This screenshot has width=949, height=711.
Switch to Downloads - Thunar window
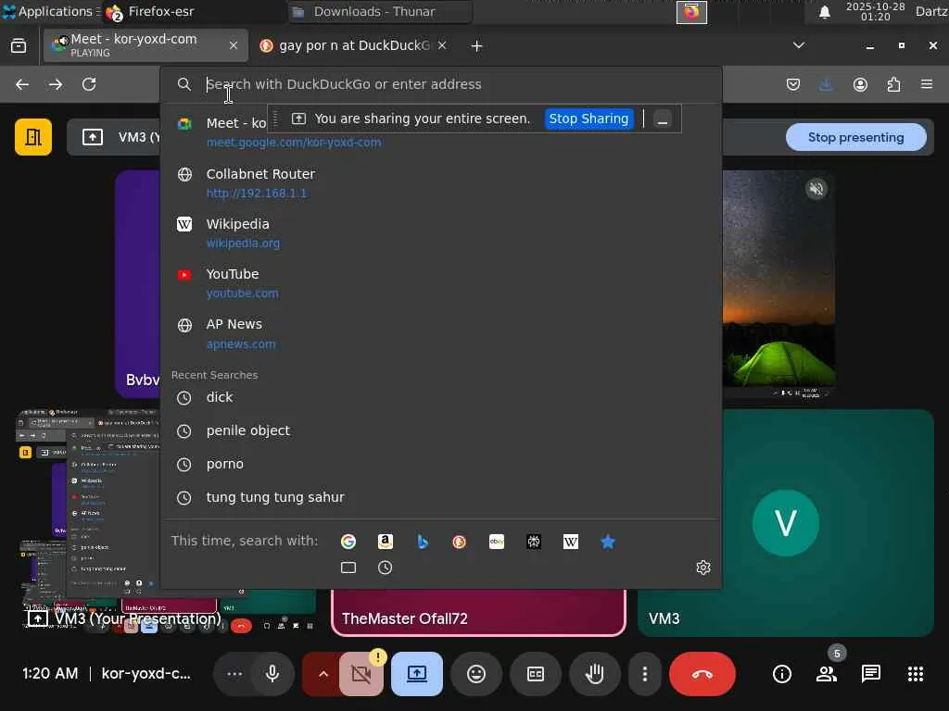click(379, 12)
